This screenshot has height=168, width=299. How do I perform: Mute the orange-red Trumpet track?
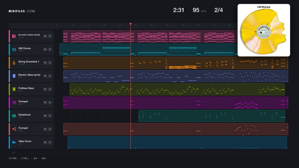click(x=45, y=129)
